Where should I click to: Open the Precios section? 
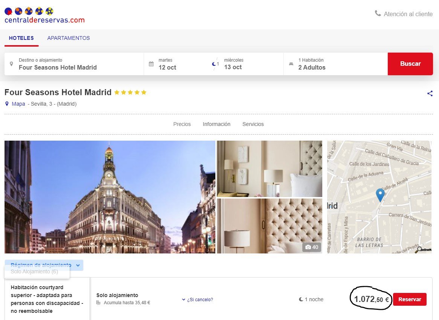click(182, 124)
